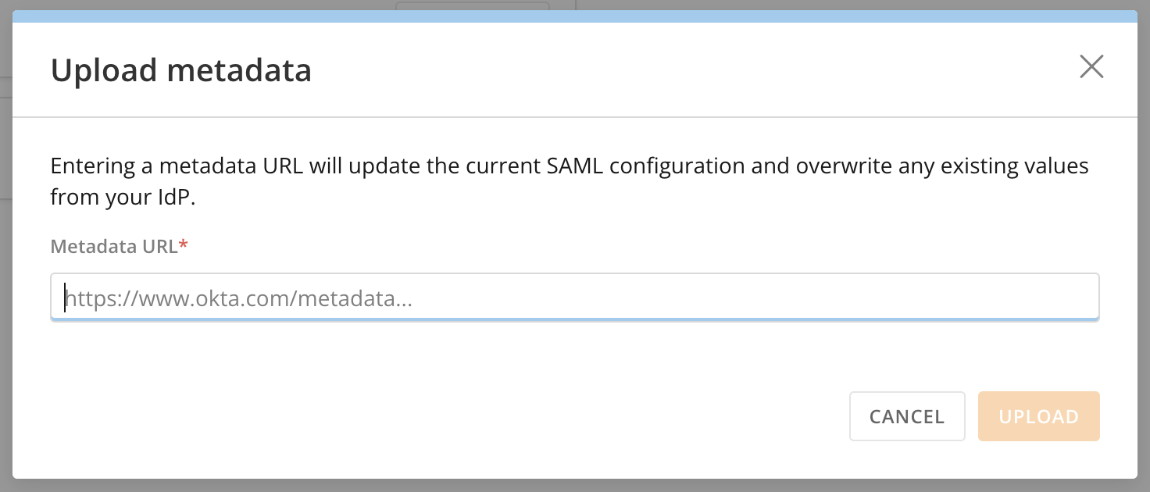
Task: Click the red required asterisk
Action: point(184,246)
